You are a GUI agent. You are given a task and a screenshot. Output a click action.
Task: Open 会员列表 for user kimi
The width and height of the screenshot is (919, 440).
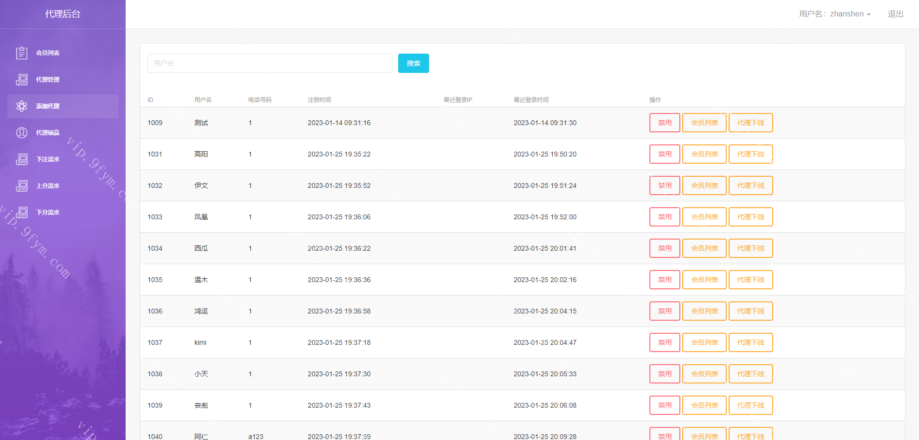pos(704,342)
